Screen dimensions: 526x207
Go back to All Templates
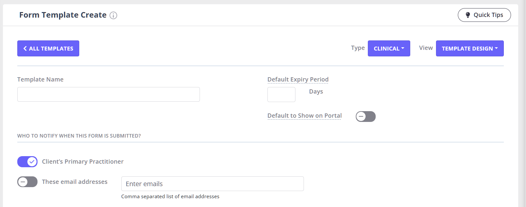(48, 48)
